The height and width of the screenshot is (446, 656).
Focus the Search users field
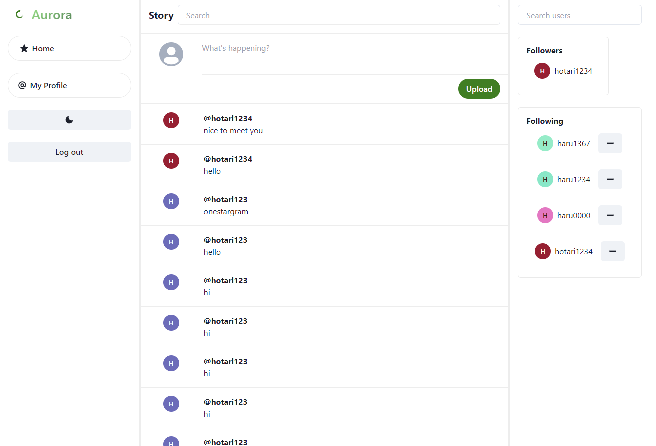pos(579,15)
